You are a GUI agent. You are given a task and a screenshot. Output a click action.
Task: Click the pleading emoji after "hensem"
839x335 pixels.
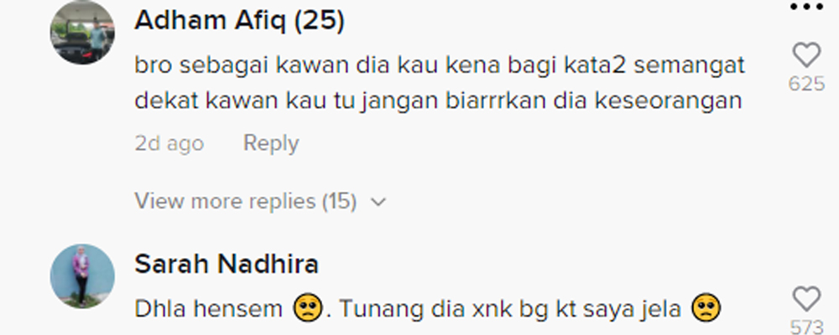pos(308,309)
